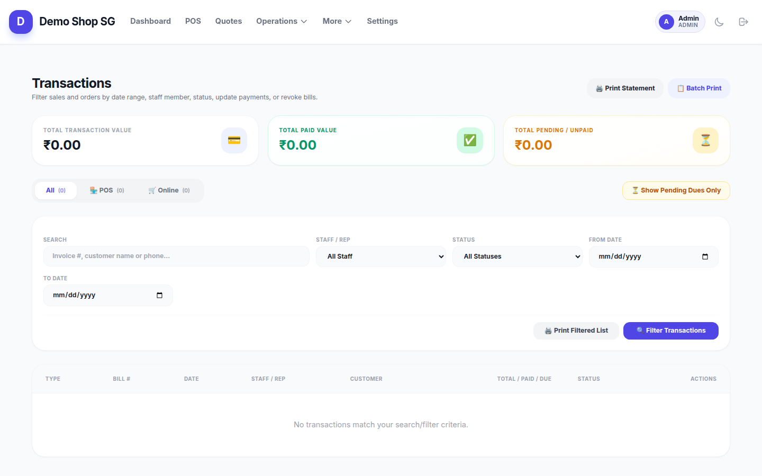Click the Demo Shop SG title
The height and width of the screenshot is (476, 762).
click(77, 22)
